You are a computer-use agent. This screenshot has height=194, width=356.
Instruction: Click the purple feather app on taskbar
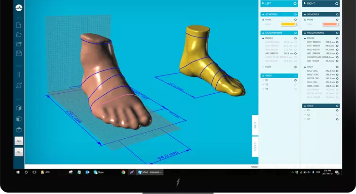(132, 172)
